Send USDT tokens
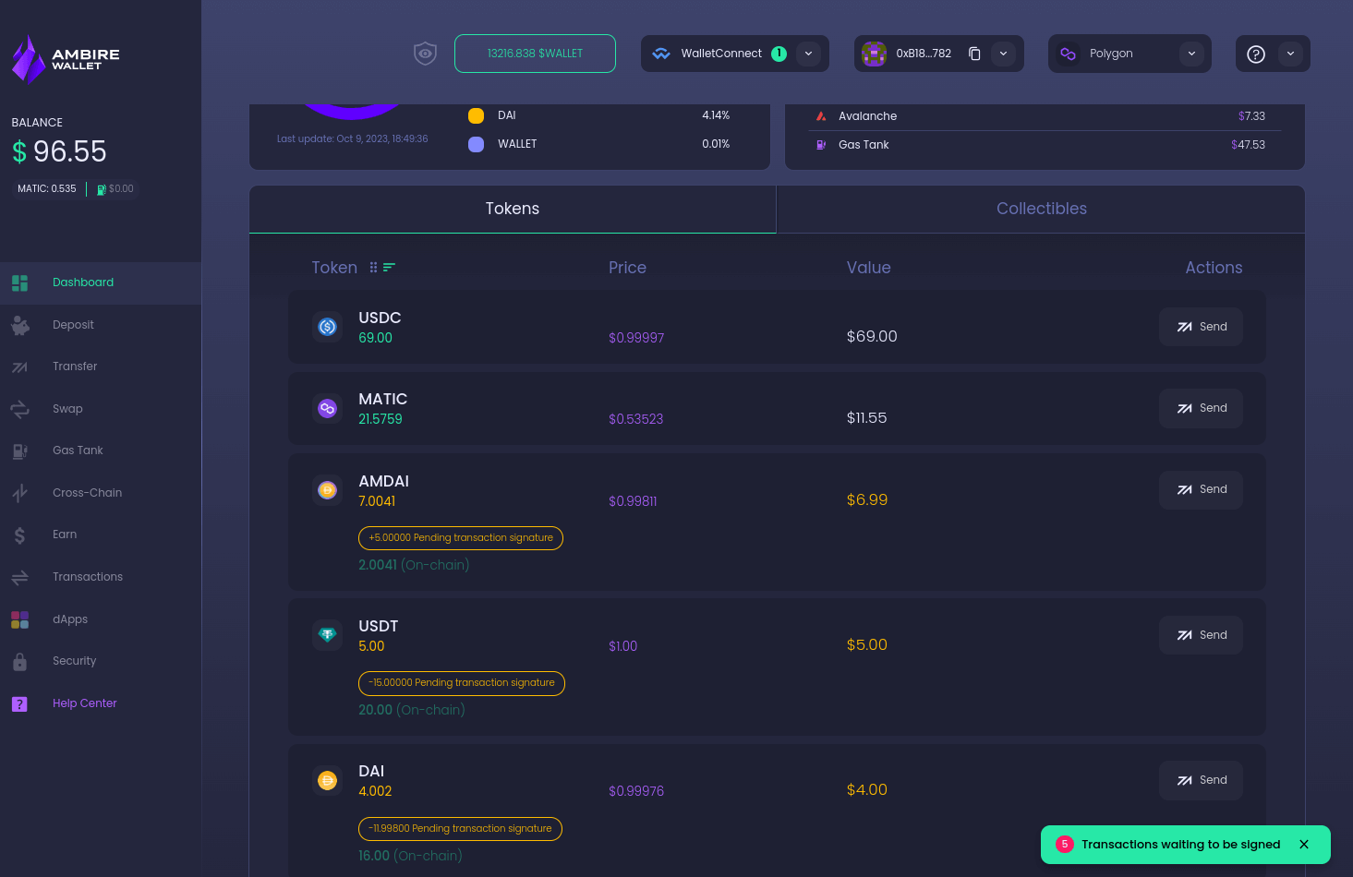The image size is (1353, 877). 1201,635
